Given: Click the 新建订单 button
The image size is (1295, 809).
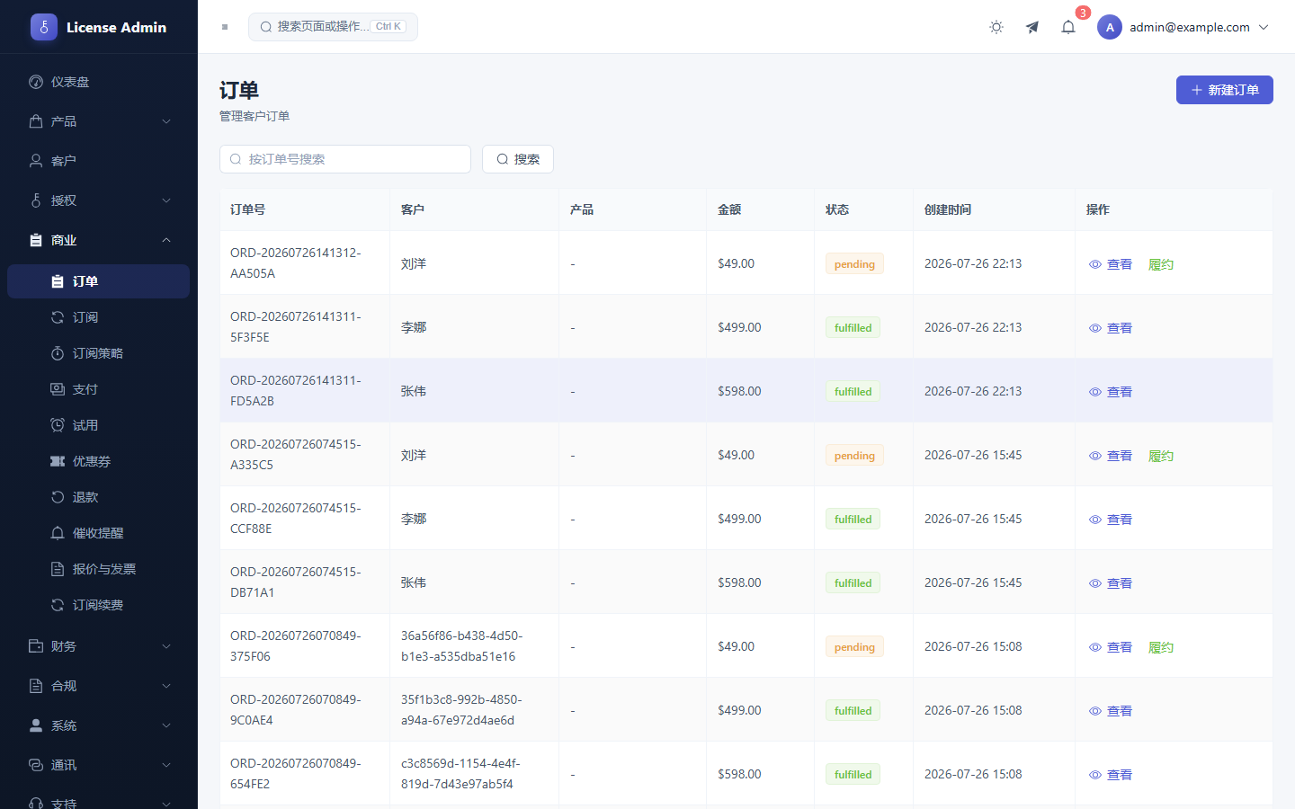Looking at the screenshot, I should coord(1225,90).
